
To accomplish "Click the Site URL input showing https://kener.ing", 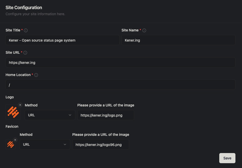I will (x=120, y=62).
